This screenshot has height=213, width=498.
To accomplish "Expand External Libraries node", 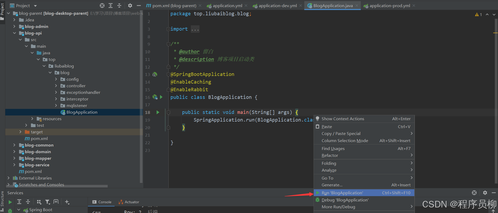I will pos(8,178).
